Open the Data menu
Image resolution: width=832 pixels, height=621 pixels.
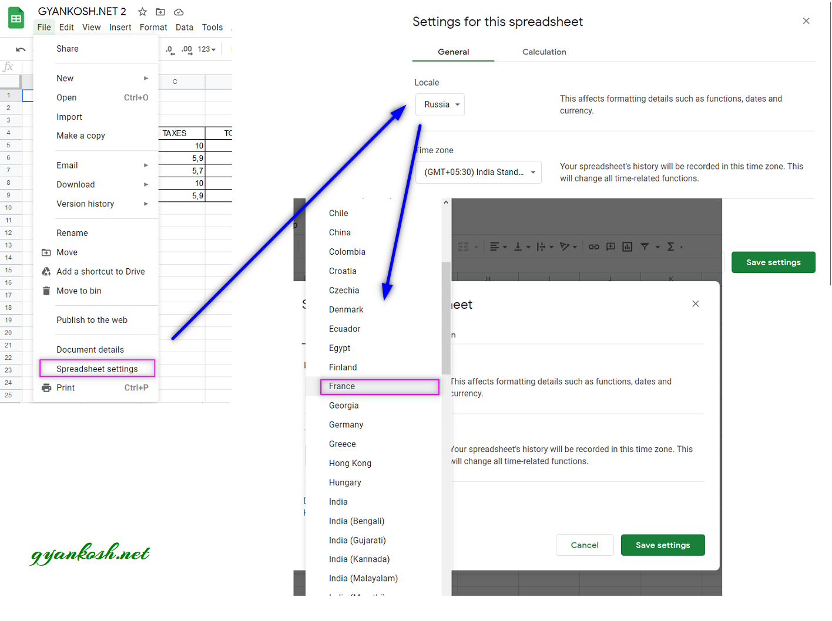pos(184,27)
